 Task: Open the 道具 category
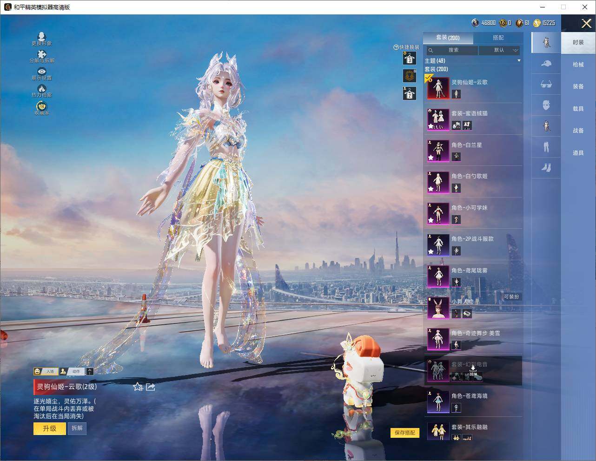click(x=578, y=153)
